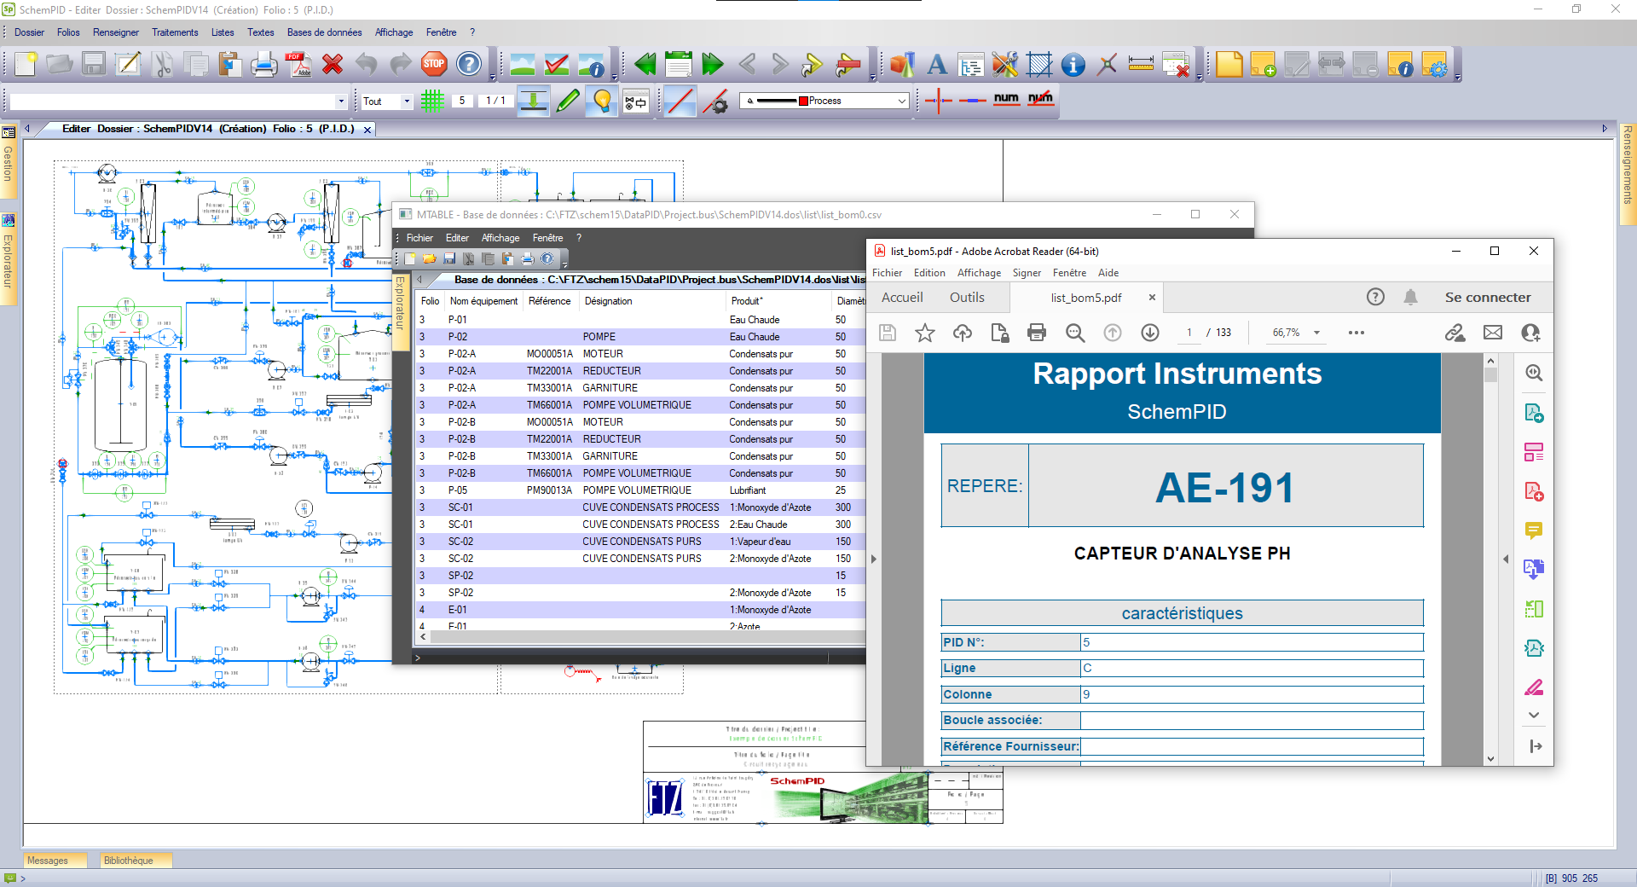The image size is (1637, 887).
Task: Open the 66,7% zoom dropdown in Acrobat
Action: pos(1316,333)
